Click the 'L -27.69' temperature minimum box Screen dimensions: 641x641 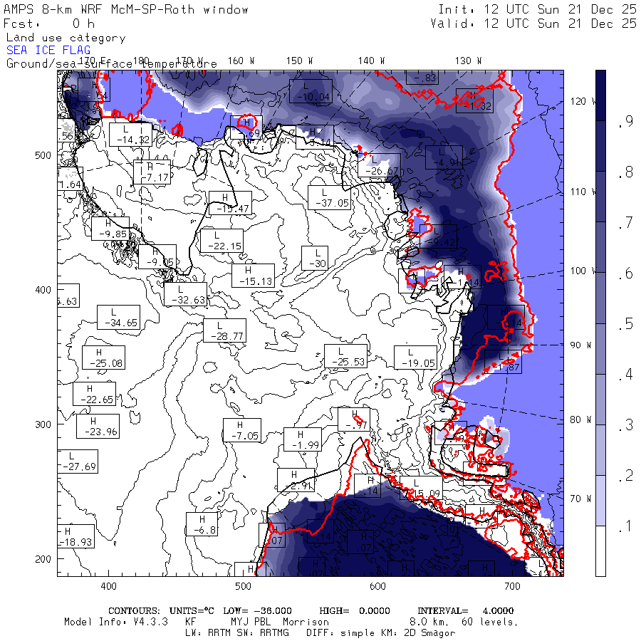pyautogui.click(x=78, y=462)
